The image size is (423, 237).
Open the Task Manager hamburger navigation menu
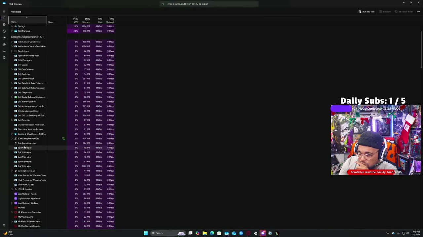pos(4,12)
